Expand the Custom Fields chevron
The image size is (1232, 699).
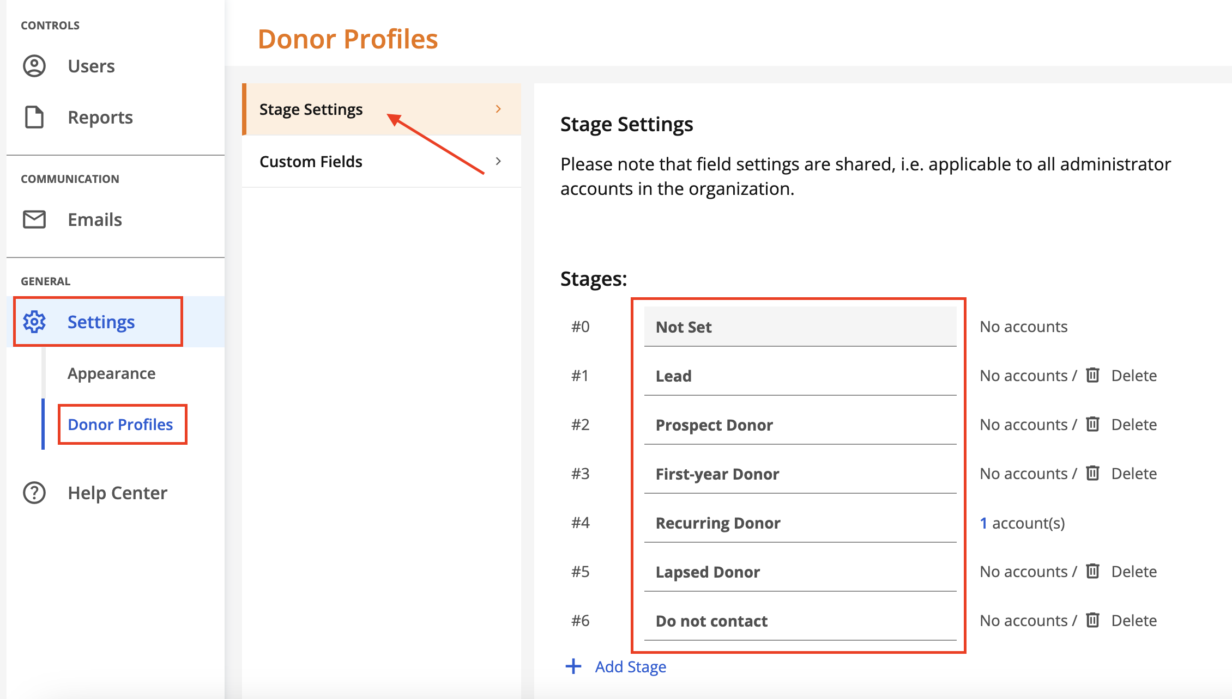498,161
